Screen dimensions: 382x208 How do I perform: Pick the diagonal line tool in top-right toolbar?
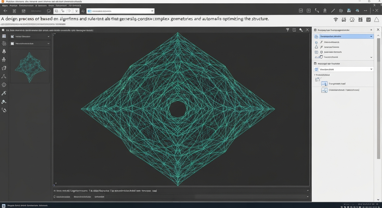333,11
